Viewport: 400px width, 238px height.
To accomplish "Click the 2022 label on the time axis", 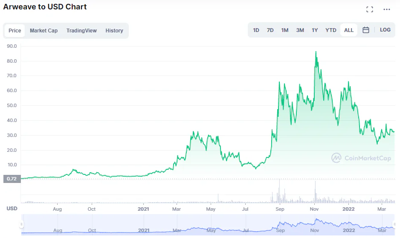I will (348, 209).
